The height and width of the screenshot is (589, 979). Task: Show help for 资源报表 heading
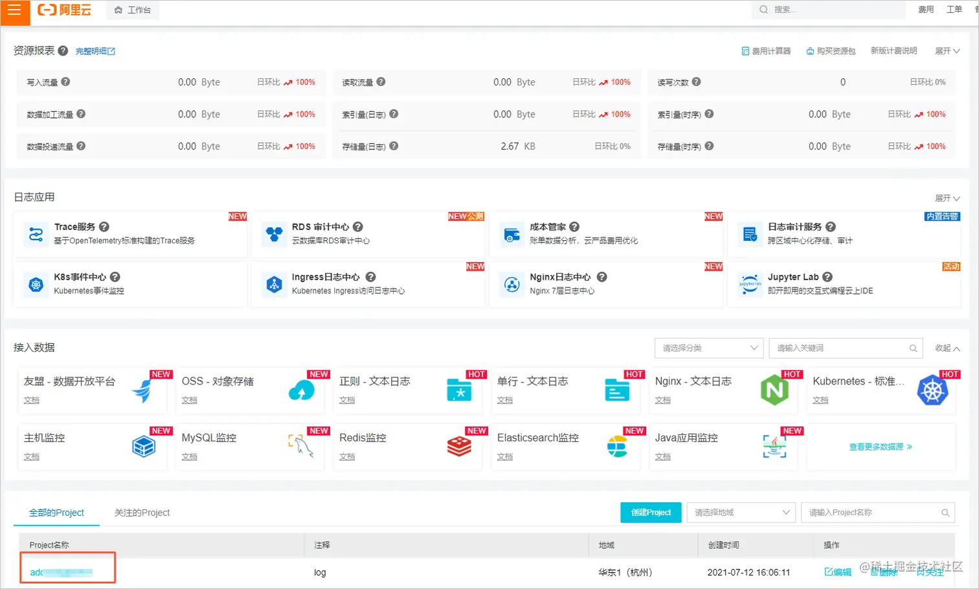pyautogui.click(x=63, y=50)
